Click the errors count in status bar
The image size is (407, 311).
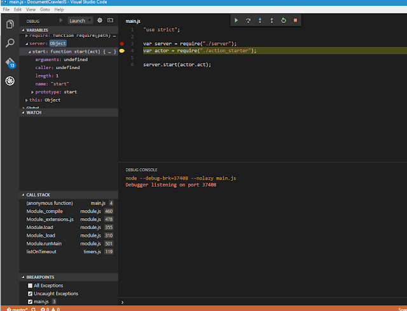pyautogui.click(x=45, y=309)
